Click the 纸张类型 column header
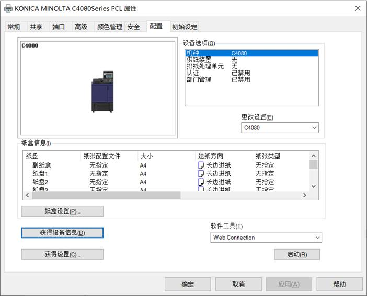The height and width of the screenshot is (296, 367). point(281,156)
